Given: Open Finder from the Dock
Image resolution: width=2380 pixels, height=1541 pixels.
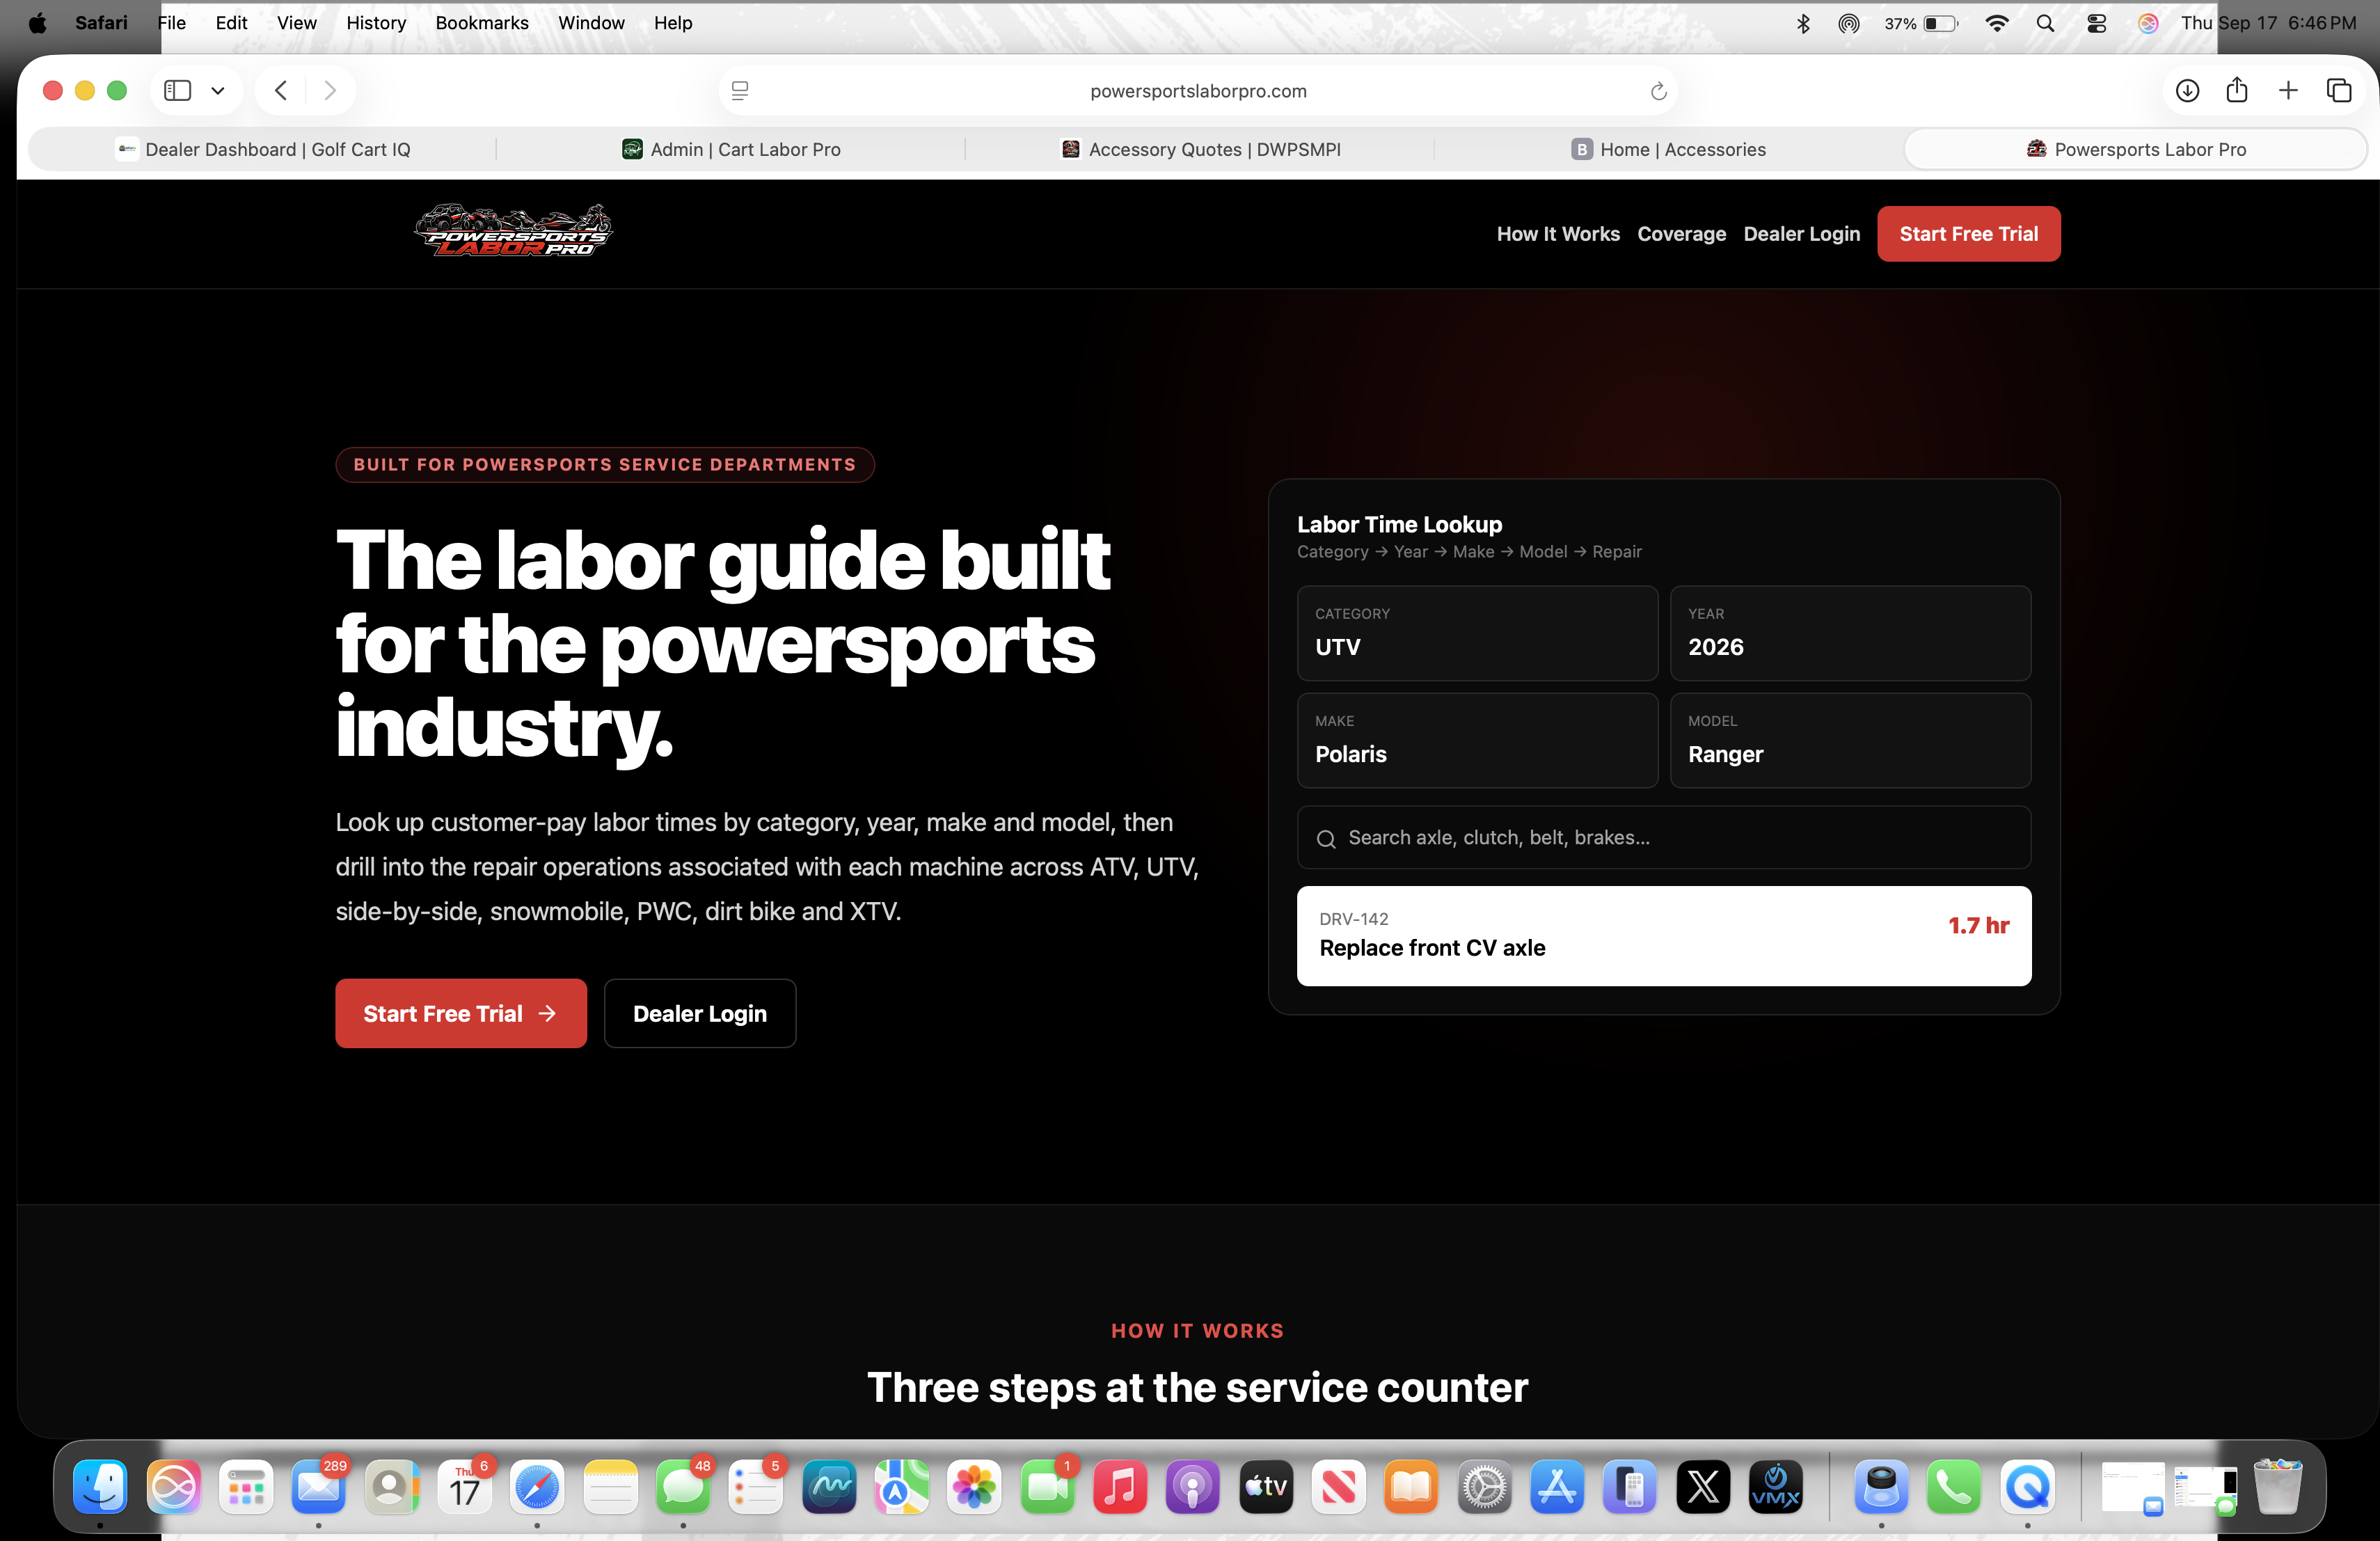Looking at the screenshot, I should pos(100,1487).
